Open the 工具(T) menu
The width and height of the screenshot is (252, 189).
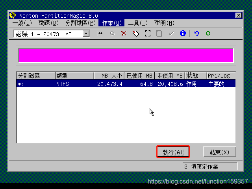[x=138, y=23]
